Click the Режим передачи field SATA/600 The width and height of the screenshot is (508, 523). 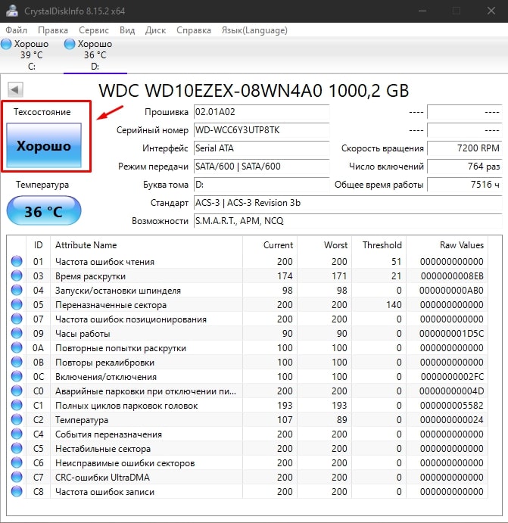tap(261, 166)
